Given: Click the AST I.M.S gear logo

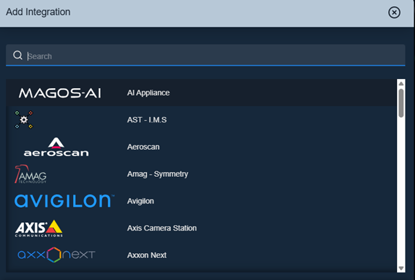Looking at the screenshot, I should (24, 120).
